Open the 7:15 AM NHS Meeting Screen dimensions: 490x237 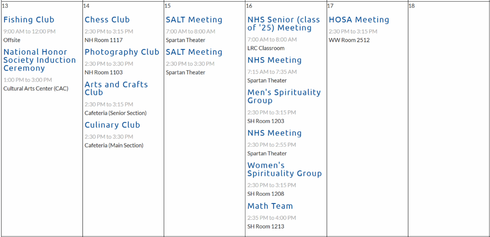274,60
